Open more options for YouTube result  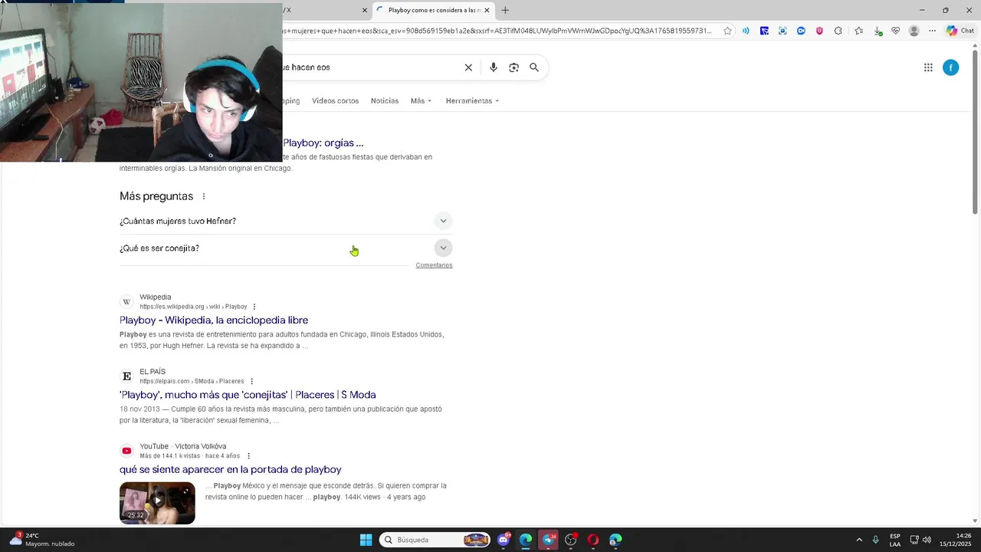[x=248, y=456]
